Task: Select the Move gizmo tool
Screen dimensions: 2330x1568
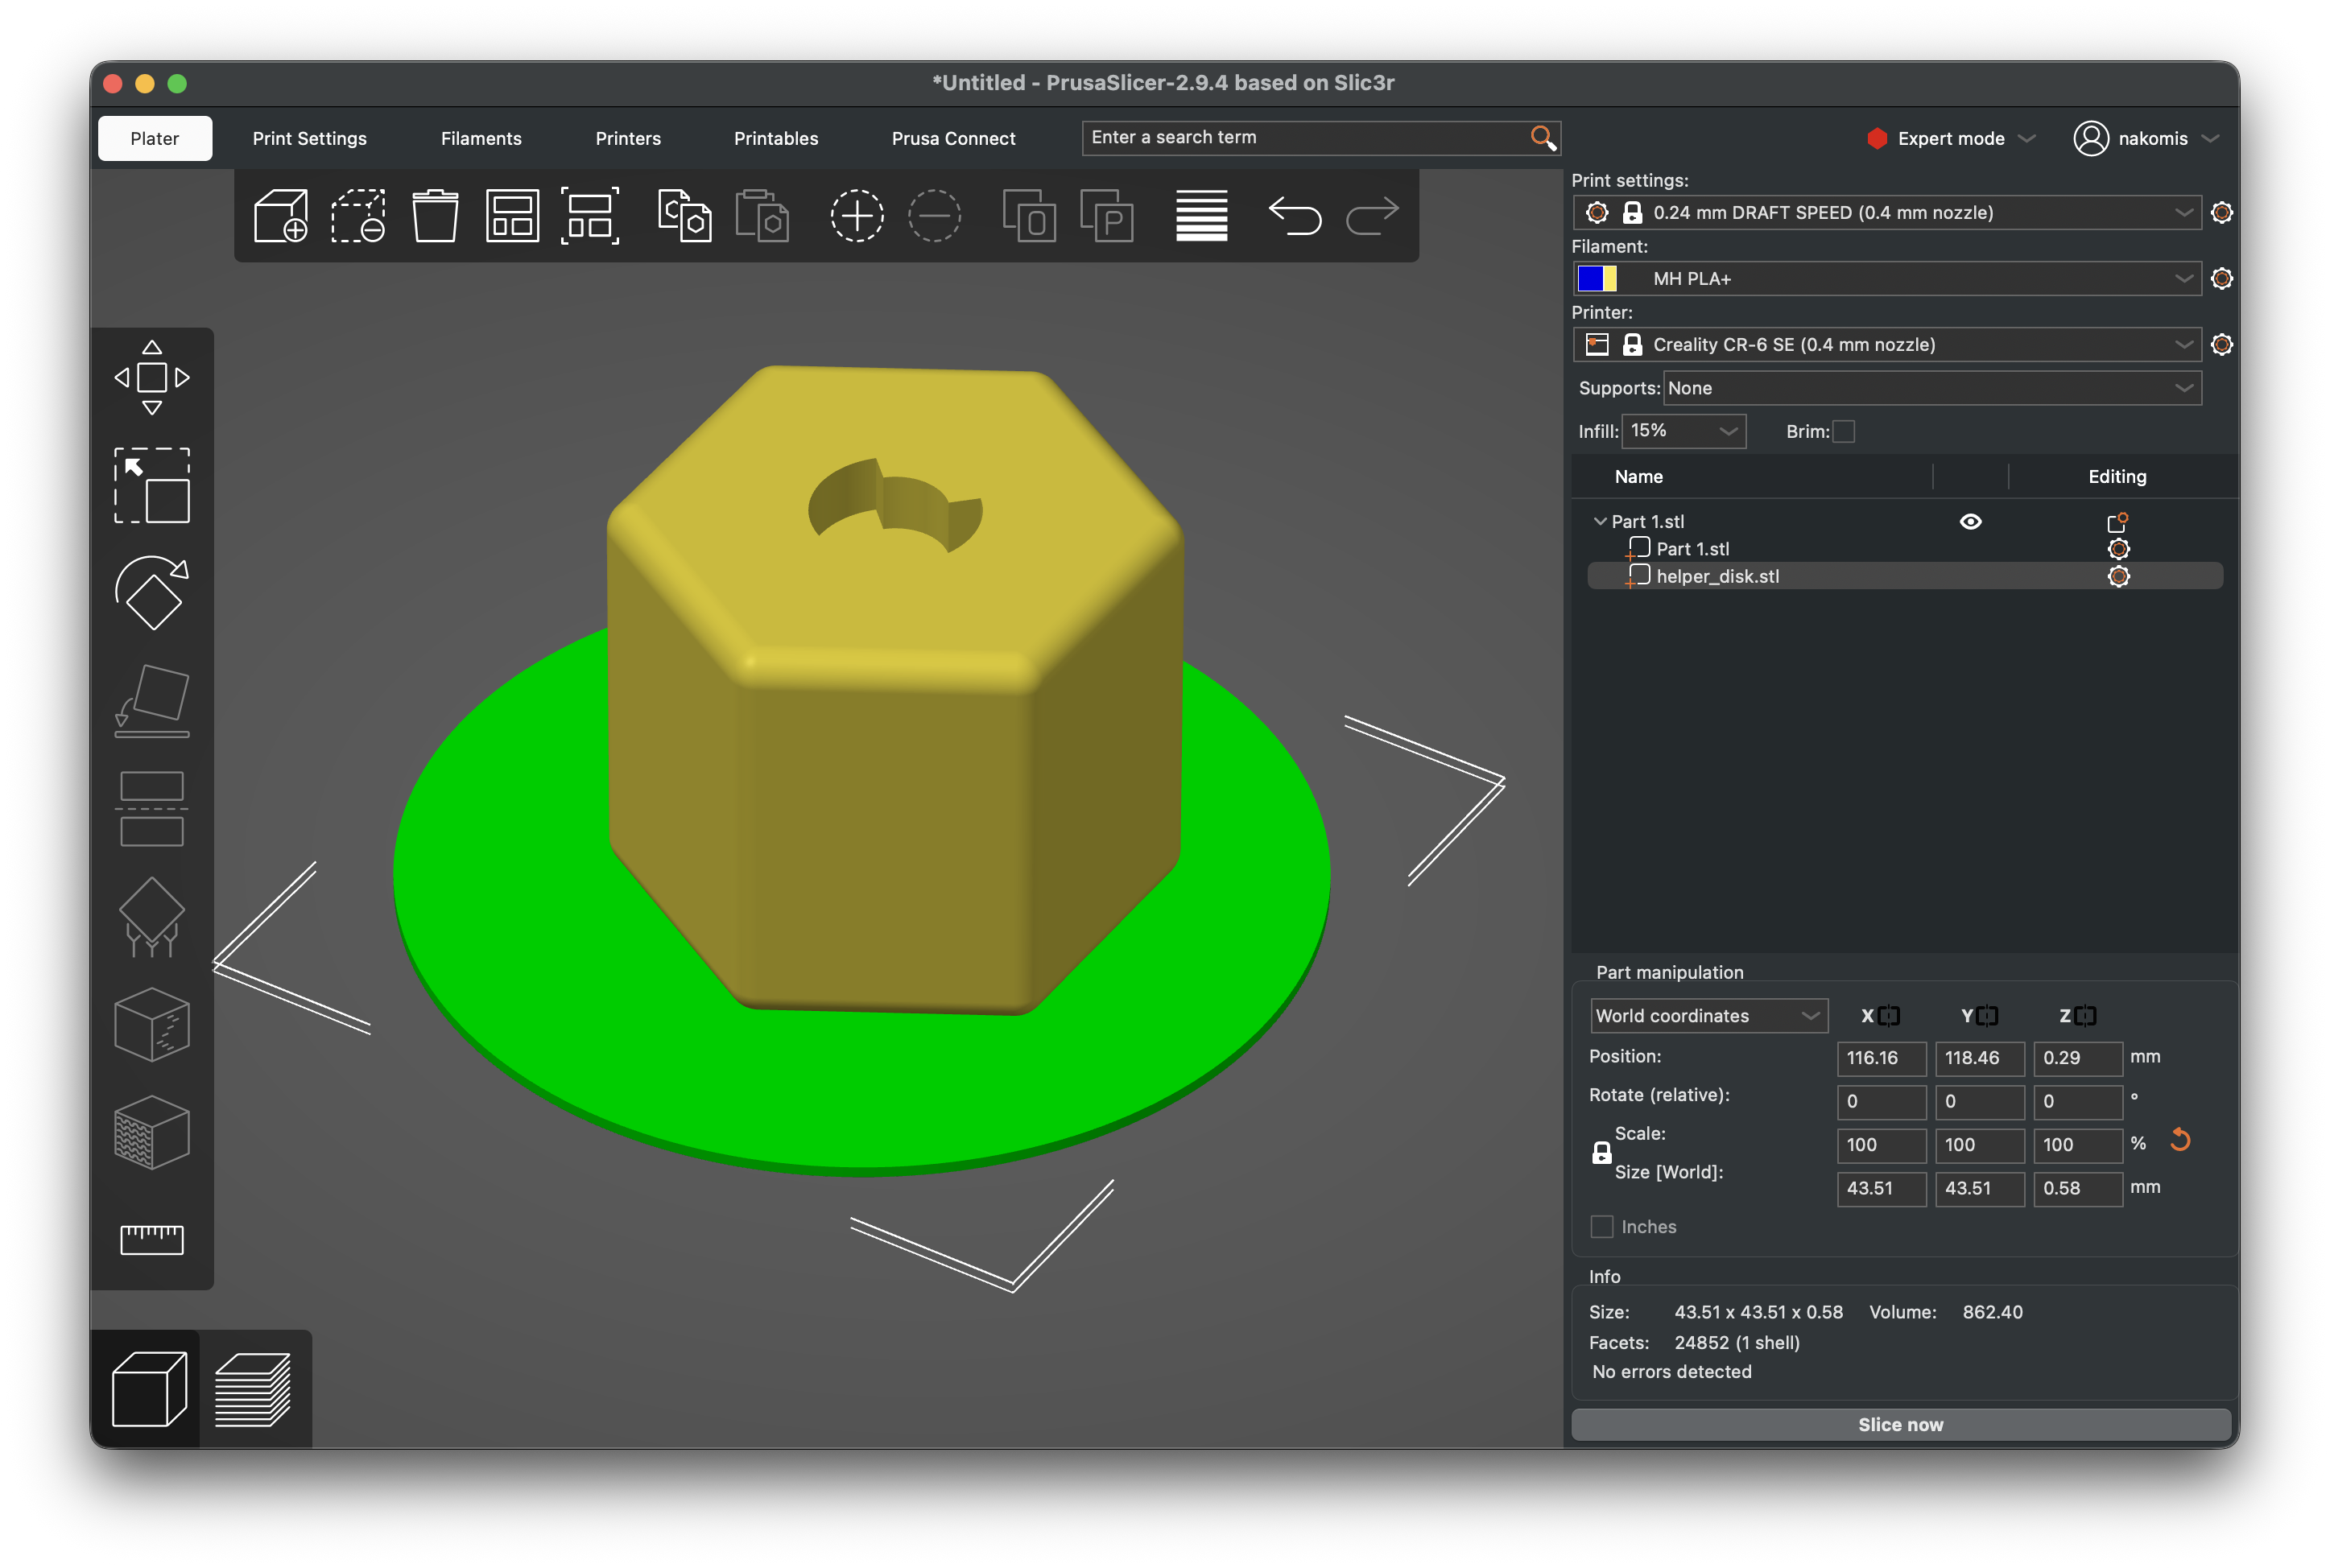Action: coord(152,377)
